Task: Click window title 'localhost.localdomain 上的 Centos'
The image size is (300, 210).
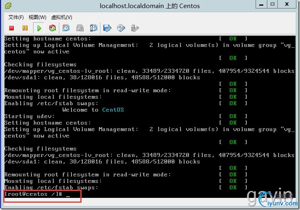Action: pos(150,6)
